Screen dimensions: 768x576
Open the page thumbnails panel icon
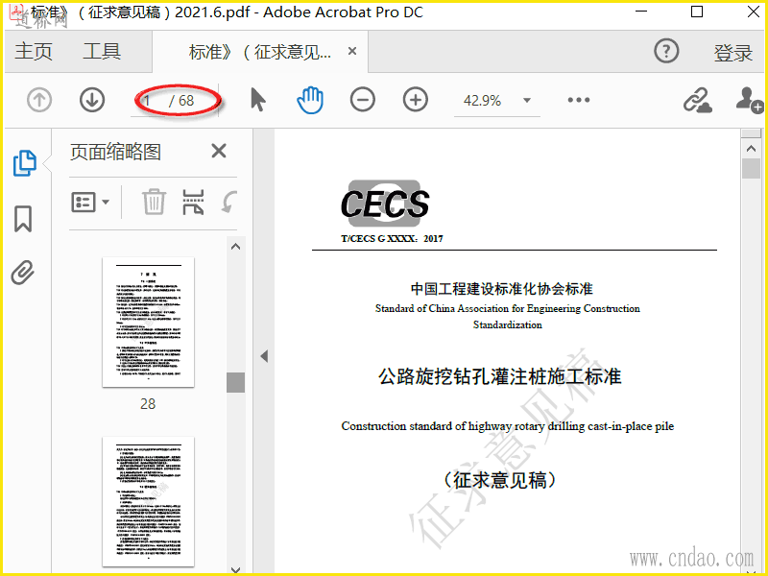[25, 163]
